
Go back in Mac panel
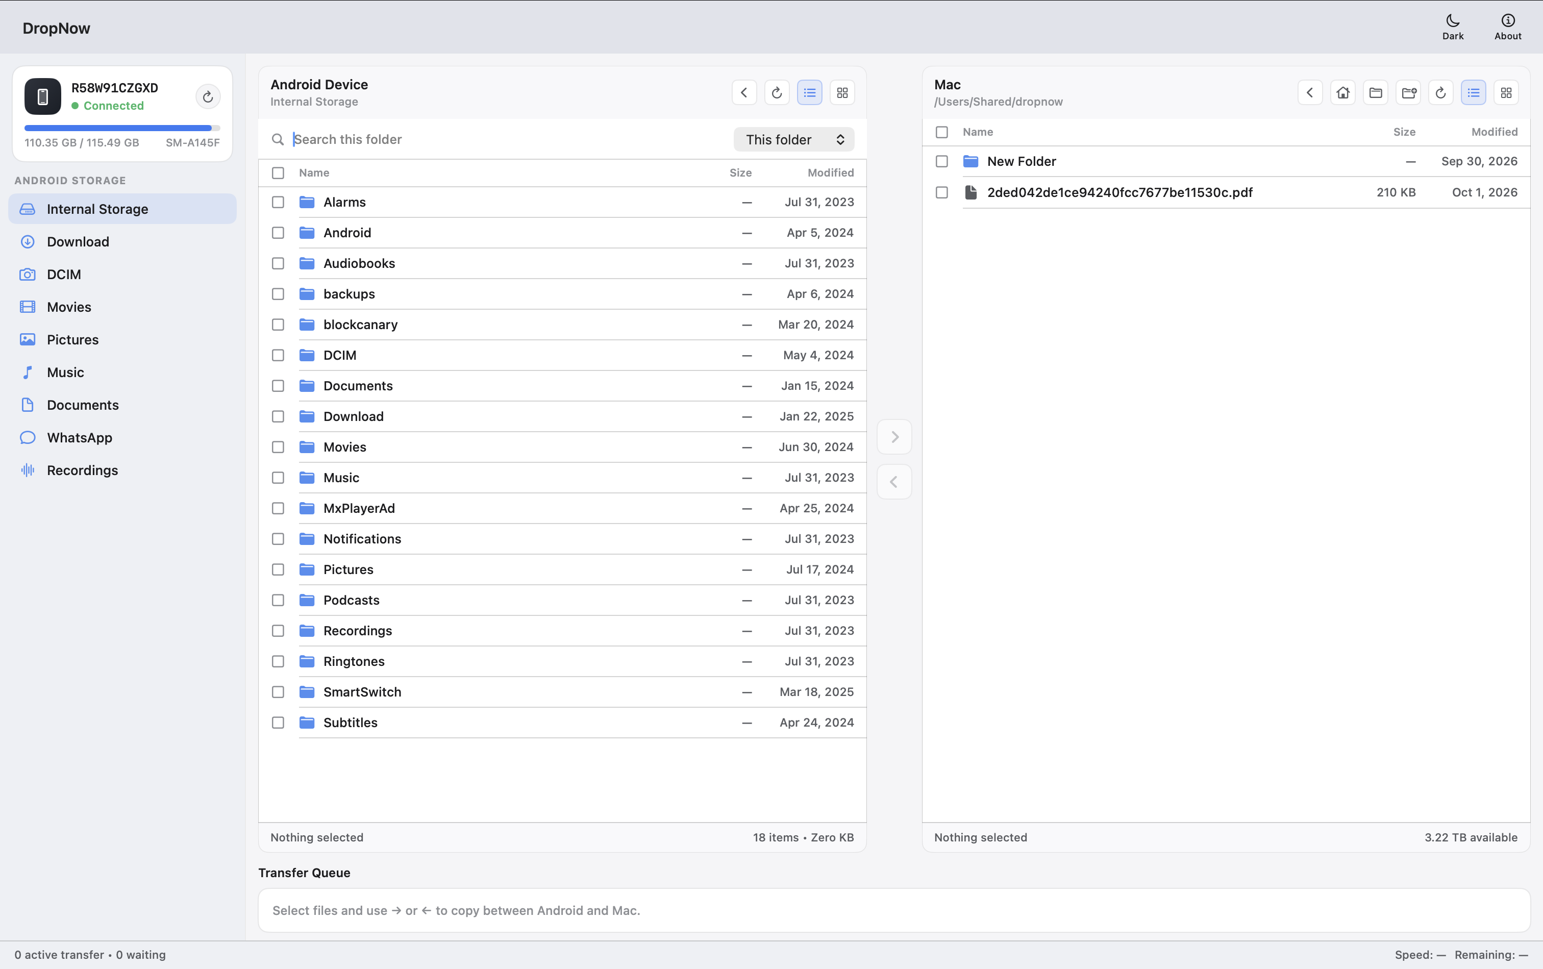[1310, 93]
